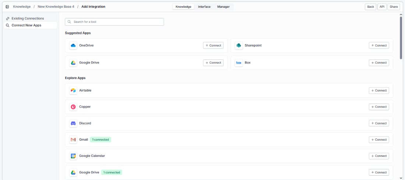405x180 pixels.
Task: Click the OneDrive cloud icon
Action: point(73,46)
